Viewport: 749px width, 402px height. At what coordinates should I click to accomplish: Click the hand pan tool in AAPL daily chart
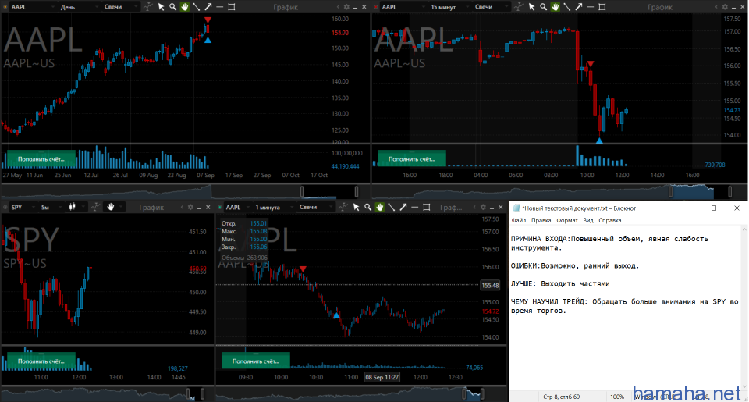[184, 7]
